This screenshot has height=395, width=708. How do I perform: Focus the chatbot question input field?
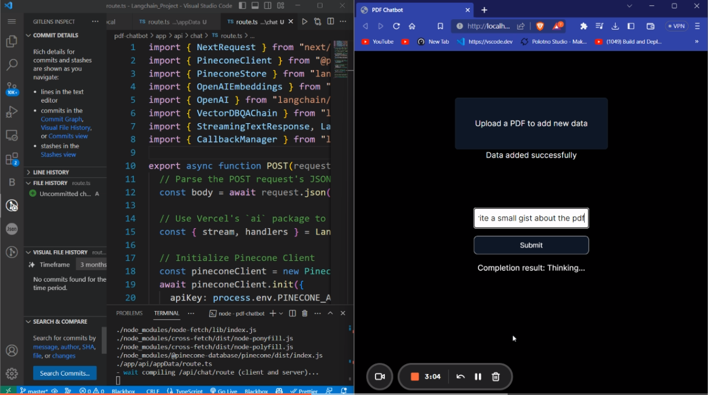pos(531,218)
